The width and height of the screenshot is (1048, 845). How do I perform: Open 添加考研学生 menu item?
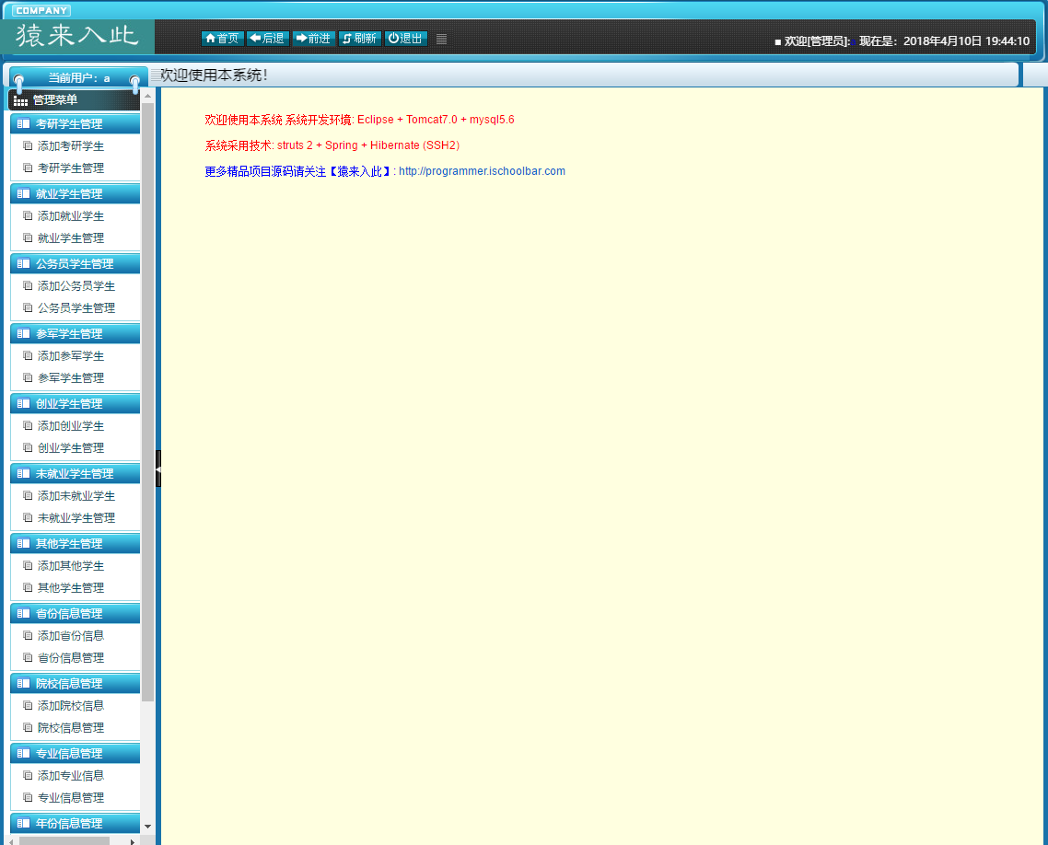point(70,145)
